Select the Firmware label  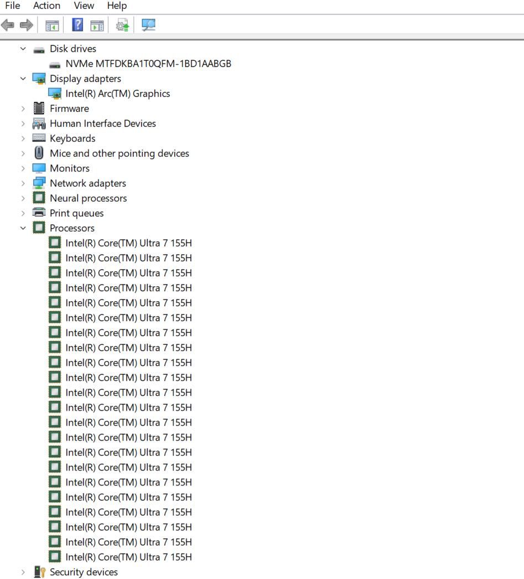[x=69, y=108]
